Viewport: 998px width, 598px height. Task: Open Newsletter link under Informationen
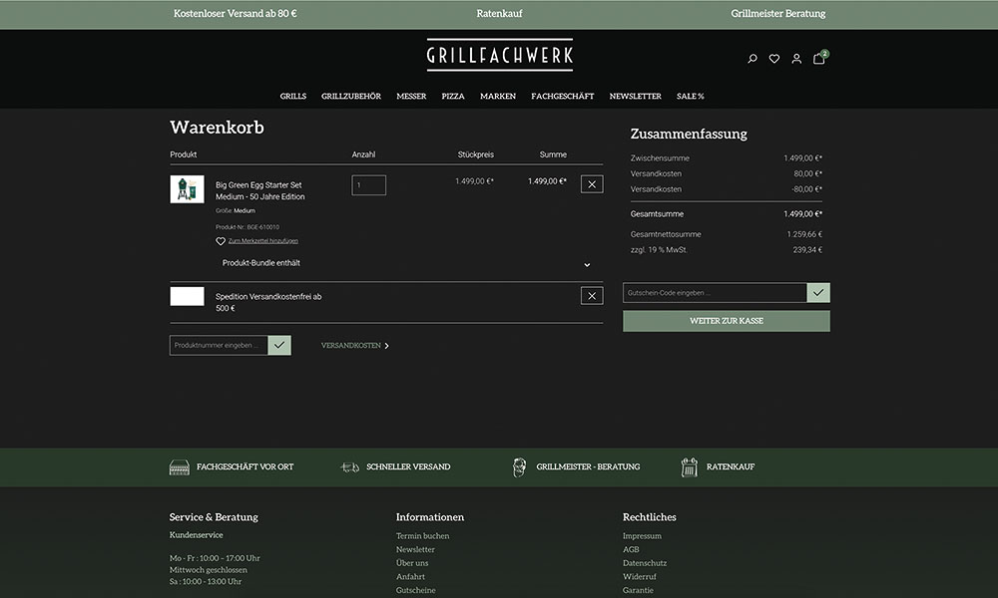tap(415, 549)
